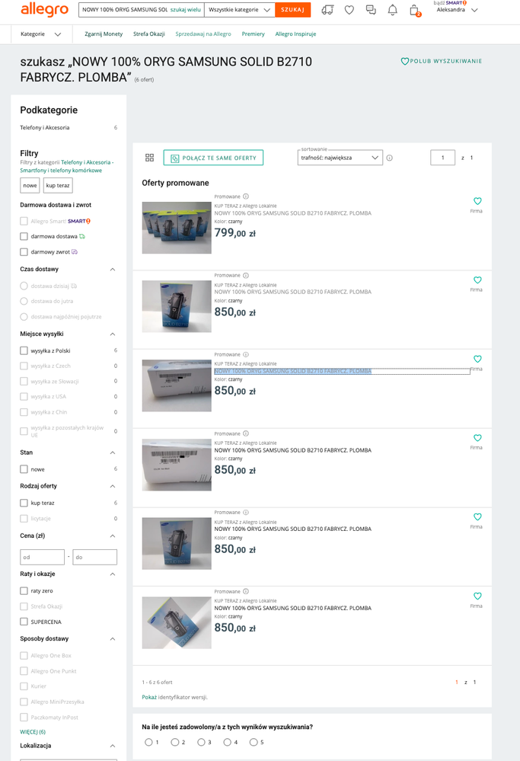This screenshot has height=761, width=520.
Task: Click the page number input field
Action: click(442, 158)
